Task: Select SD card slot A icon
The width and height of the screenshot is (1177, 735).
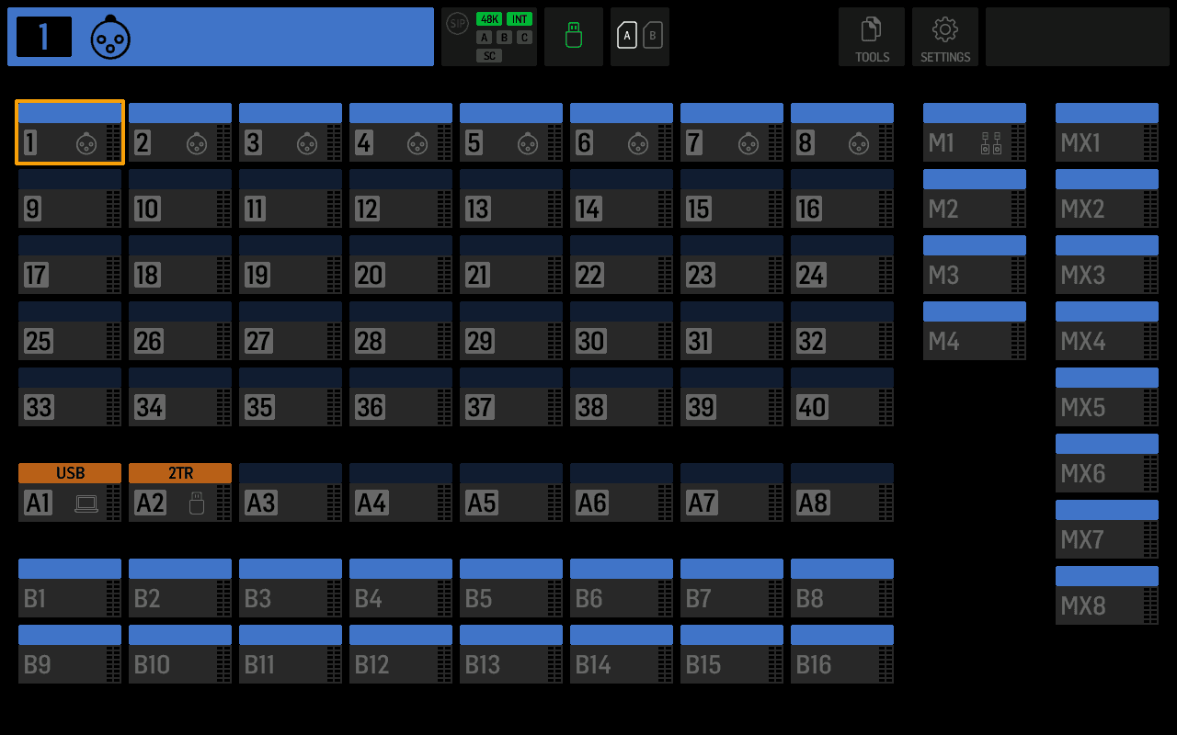Action: [627, 35]
